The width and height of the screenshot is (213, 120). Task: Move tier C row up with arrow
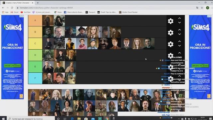[x=179, y=41]
